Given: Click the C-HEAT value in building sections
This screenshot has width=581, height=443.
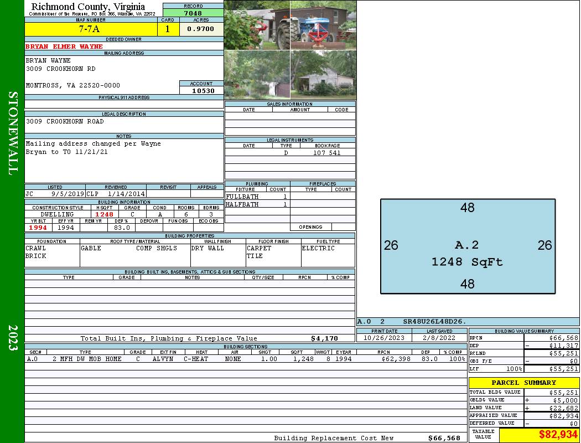Looking at the screenshot, I should coord(196,359).
